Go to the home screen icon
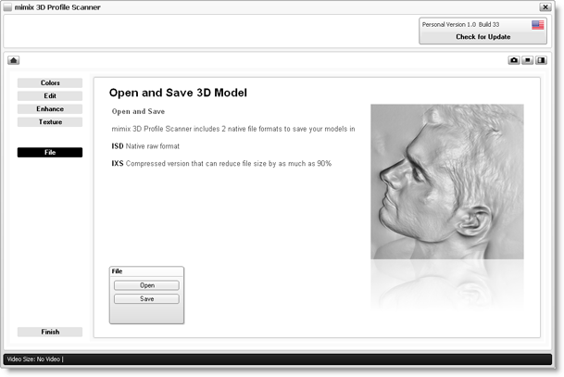Screen dimensions: 564x377 [14, 60]
